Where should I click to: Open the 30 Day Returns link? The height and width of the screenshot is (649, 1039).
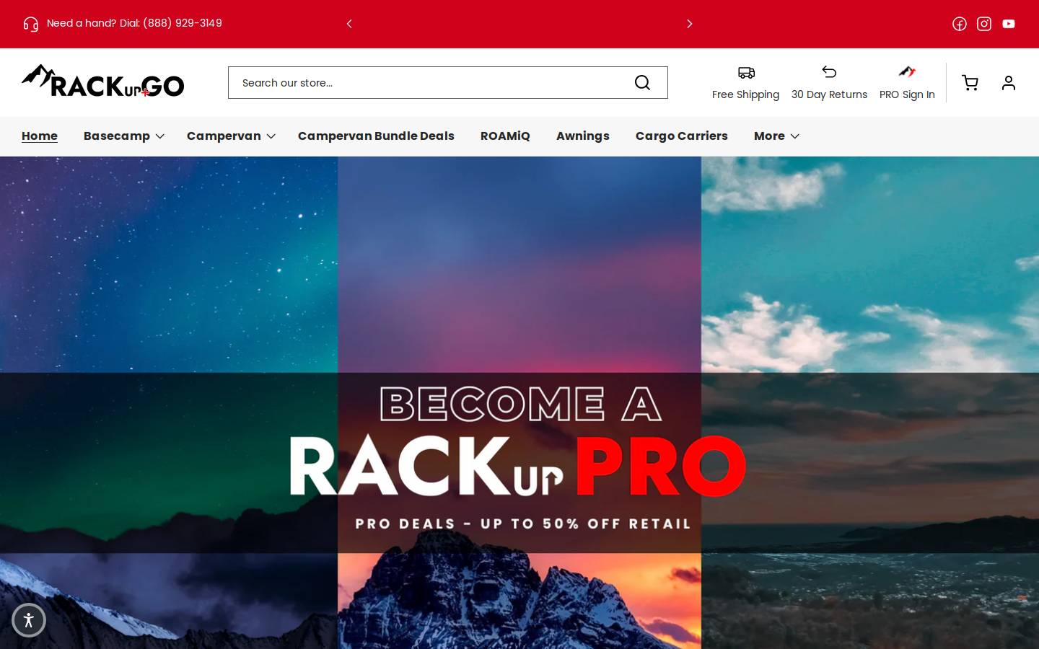click(829, 94)
